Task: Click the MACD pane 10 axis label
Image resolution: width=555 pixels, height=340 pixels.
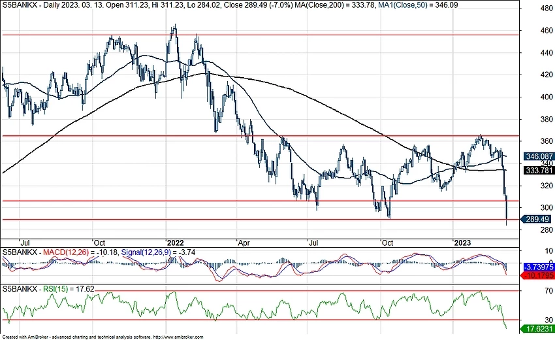Action: click(x=548, y=251)
